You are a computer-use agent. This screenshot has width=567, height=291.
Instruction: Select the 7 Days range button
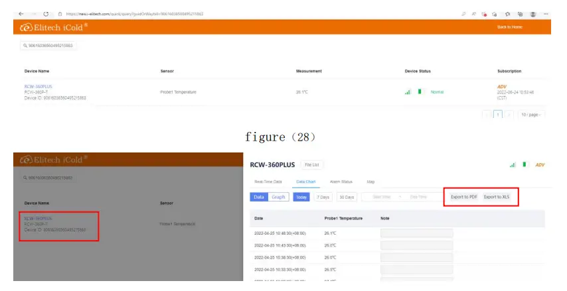323,197
